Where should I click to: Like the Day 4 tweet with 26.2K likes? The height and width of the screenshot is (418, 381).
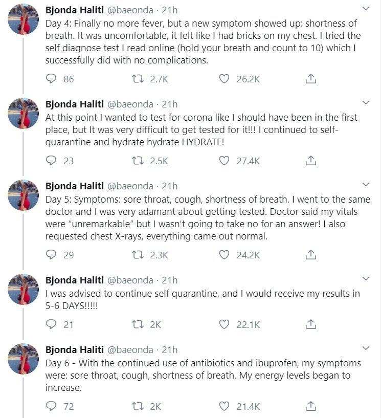[x=224, y=79]
